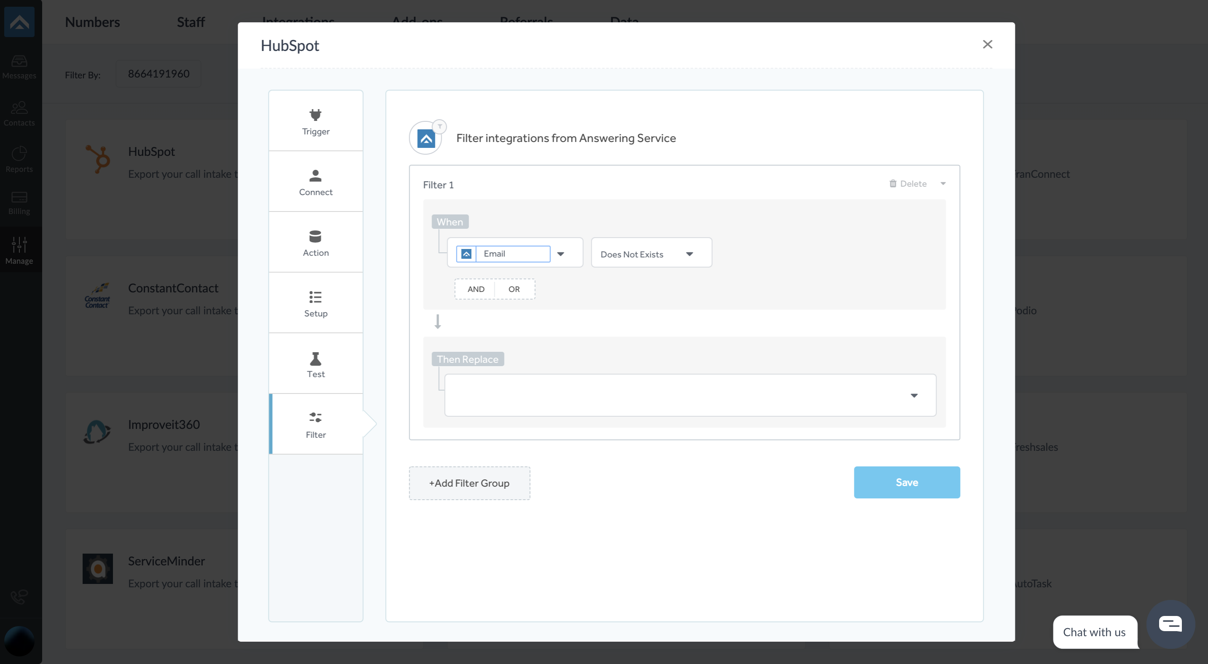
Task: Click the Filter sliders icon
Action: click(316, 417)
